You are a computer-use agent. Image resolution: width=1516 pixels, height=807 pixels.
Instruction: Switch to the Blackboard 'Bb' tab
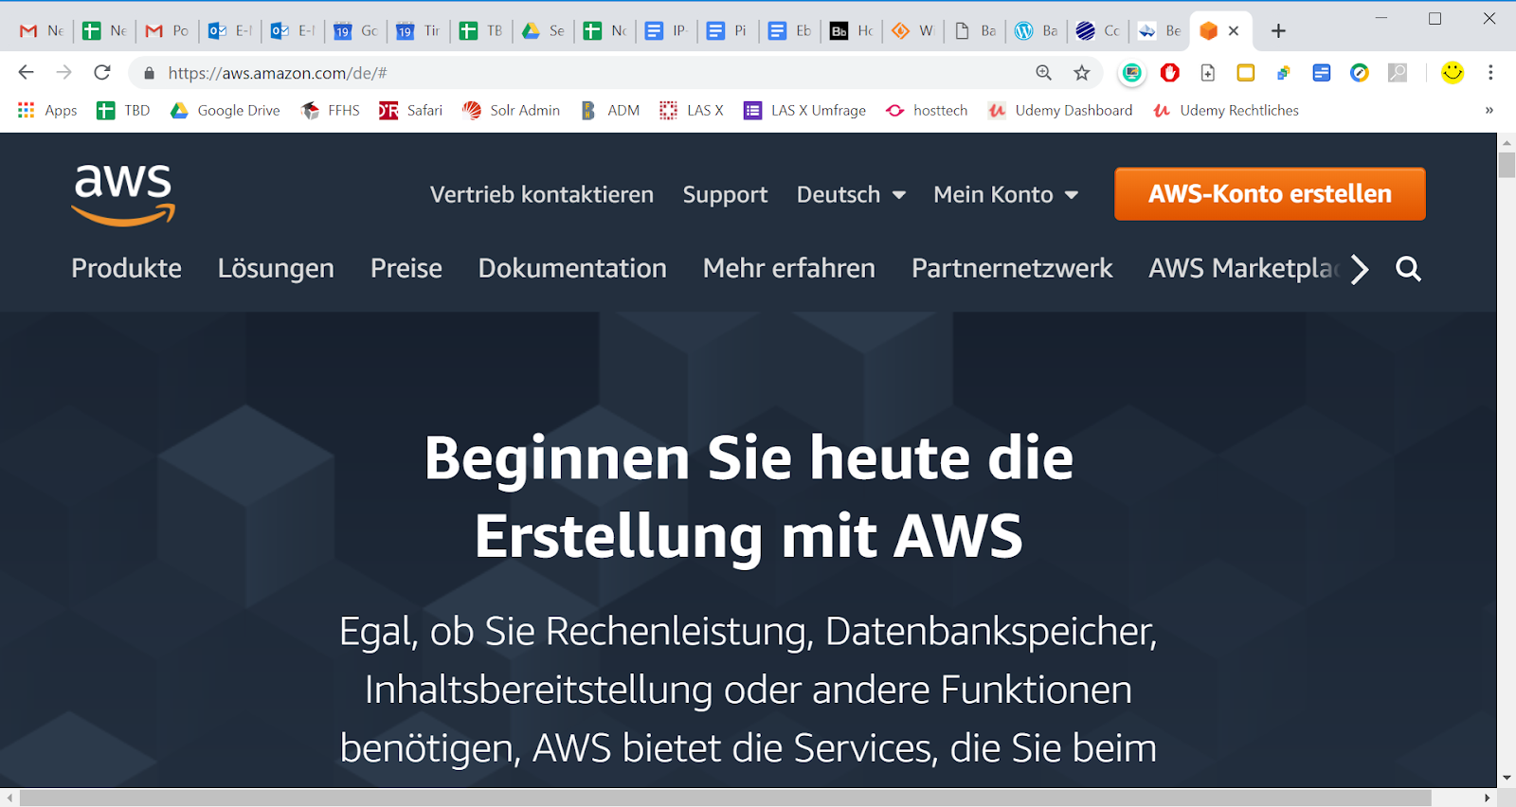coord(852,31)
